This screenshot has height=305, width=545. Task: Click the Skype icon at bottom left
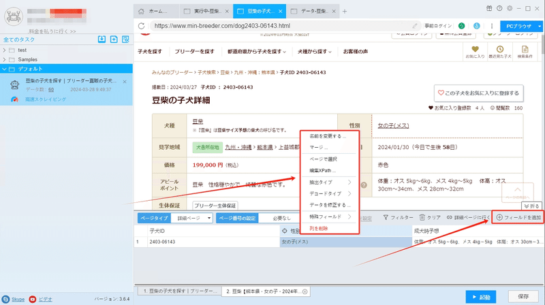point(5,299)
